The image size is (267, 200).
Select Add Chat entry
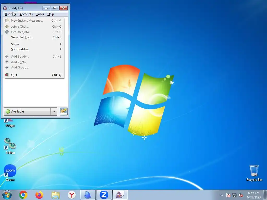(x=34, y=62)
